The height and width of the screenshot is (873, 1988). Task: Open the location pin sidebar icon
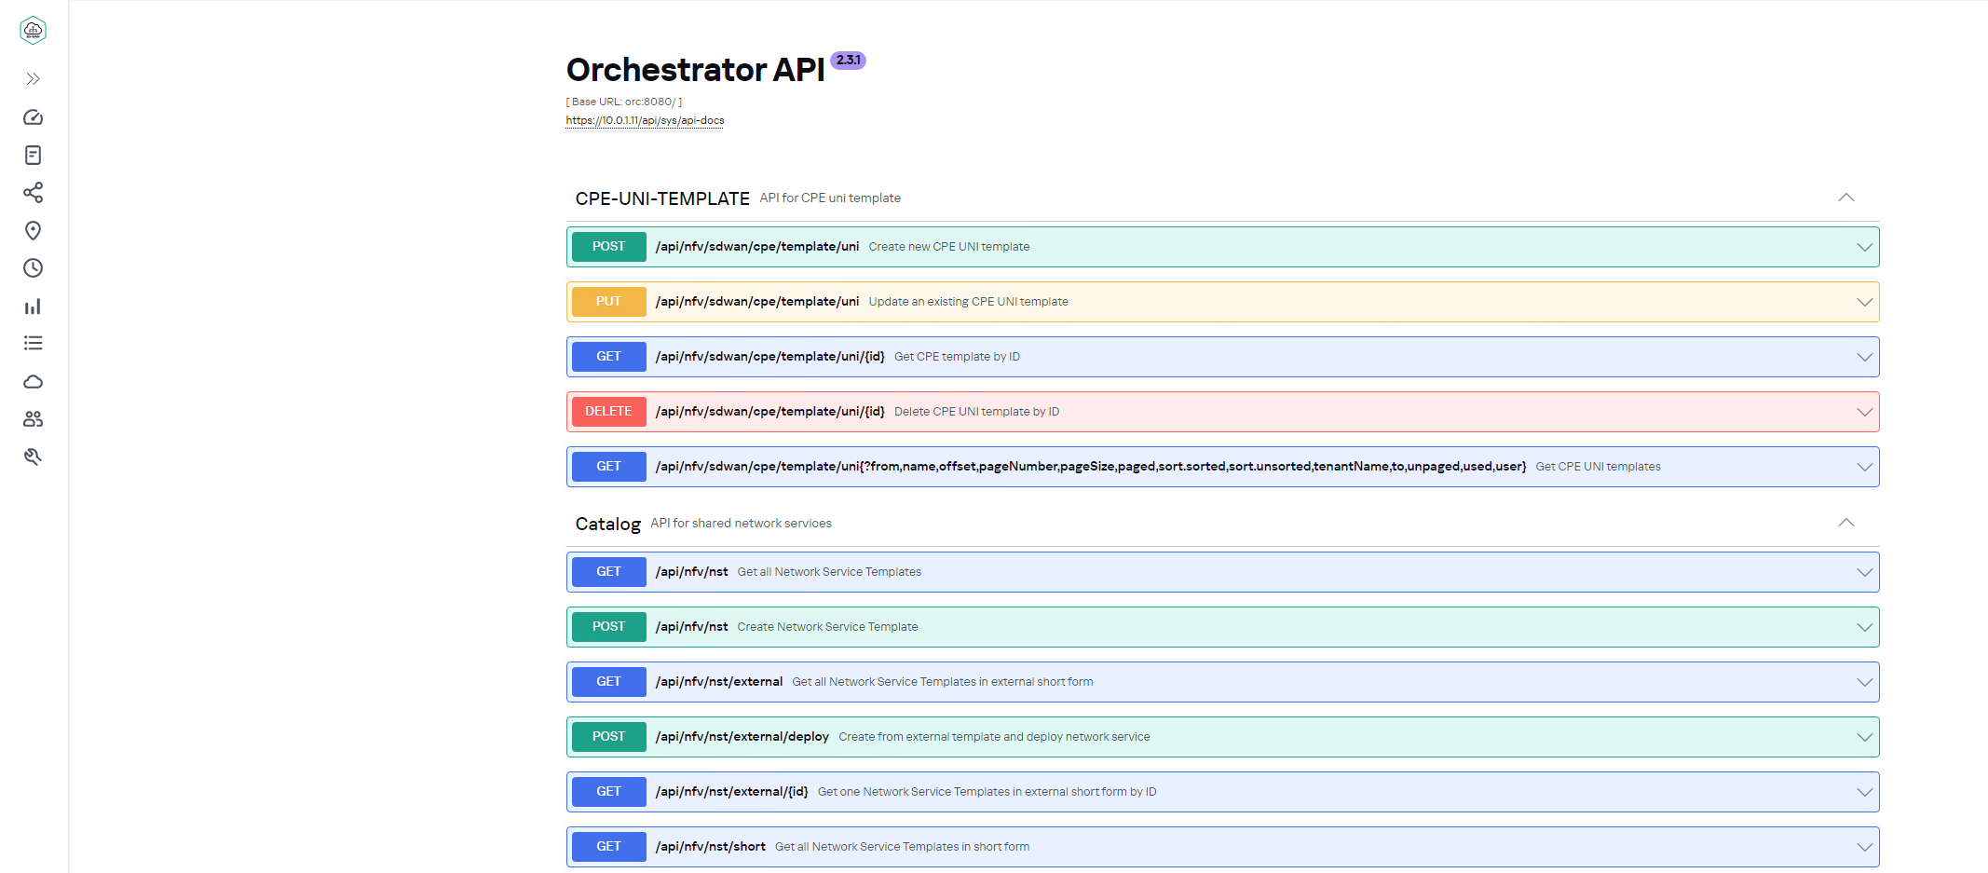pos(34,230)
